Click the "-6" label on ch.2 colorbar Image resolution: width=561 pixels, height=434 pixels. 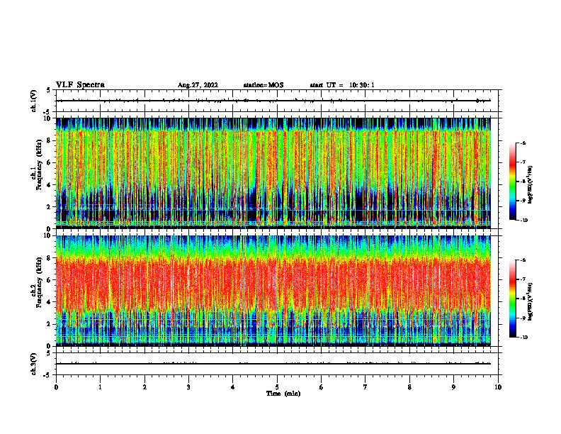(523, 260)
